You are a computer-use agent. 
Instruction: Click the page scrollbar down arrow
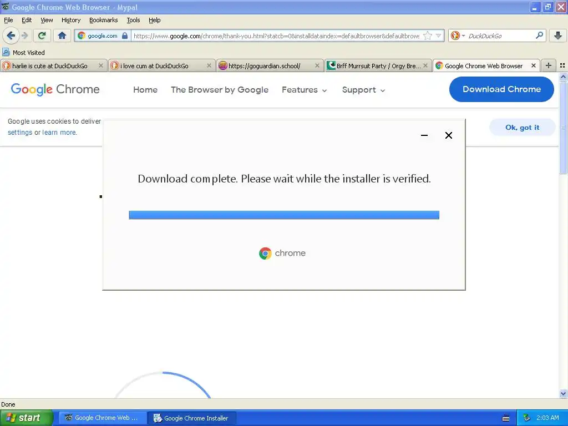tap(563, 394)
